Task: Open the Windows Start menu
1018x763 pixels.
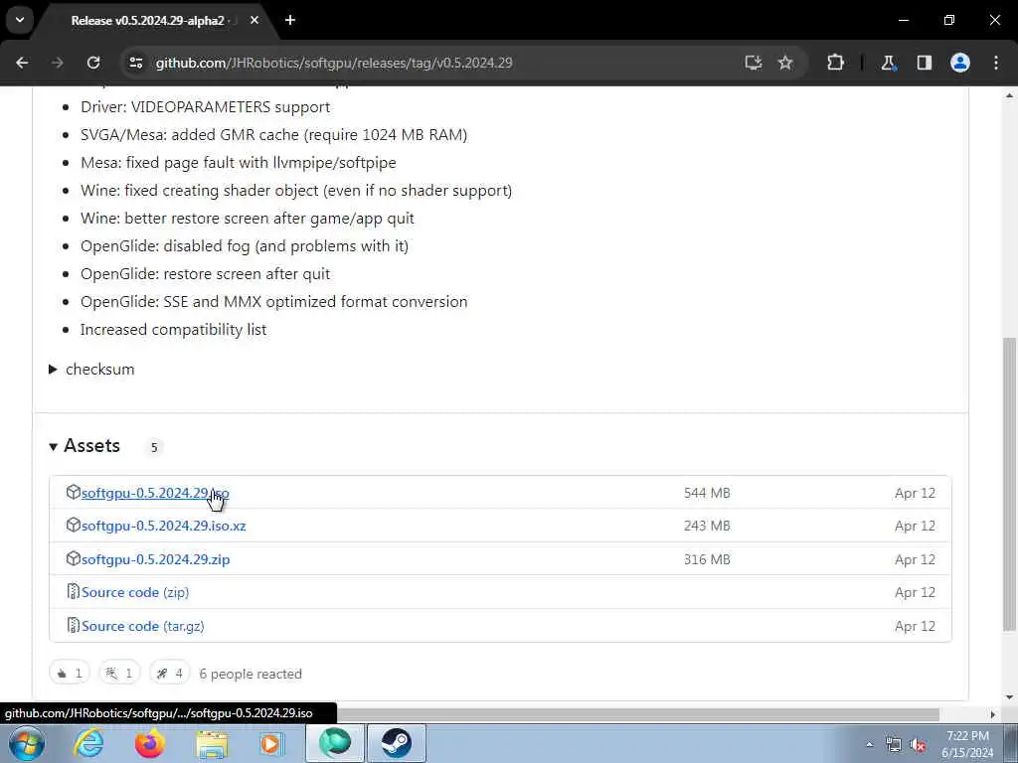Action: pos(27,743)
